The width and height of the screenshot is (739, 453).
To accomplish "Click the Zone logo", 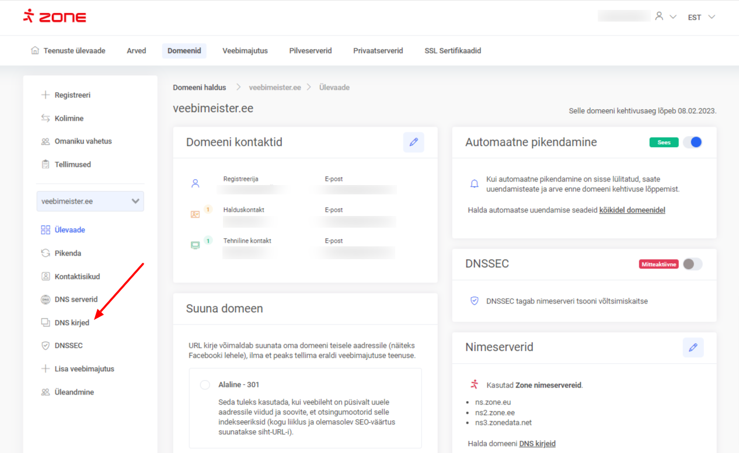I will pyautogui.click(x=54, y=16).
